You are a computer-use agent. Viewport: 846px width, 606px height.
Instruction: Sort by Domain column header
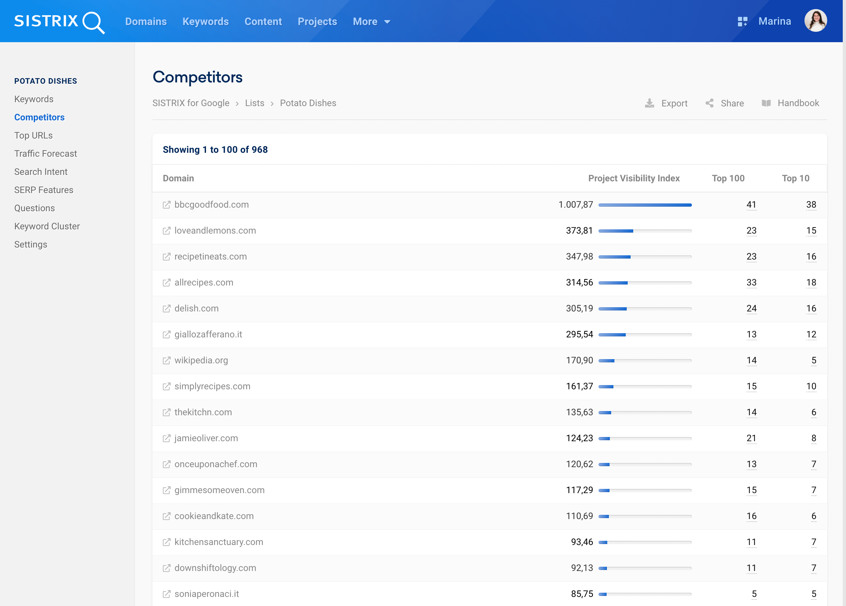pyautogui.click(x=178, y=178)
